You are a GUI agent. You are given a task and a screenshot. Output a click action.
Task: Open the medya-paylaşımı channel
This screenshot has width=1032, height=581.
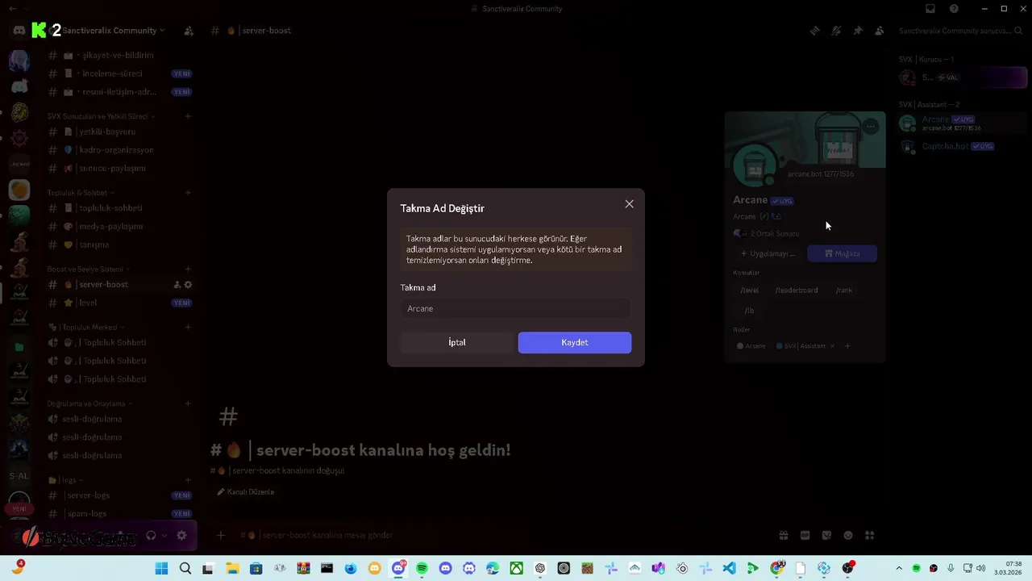[119, 227]
